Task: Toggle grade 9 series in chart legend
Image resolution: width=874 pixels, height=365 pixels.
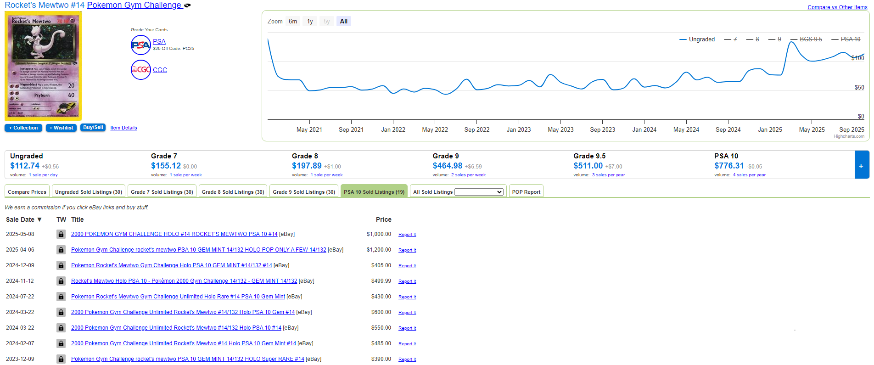Action: tap(775, 39)
